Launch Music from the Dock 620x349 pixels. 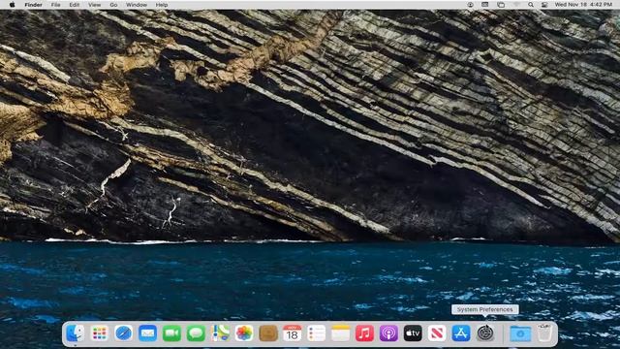tap(364, 333)
